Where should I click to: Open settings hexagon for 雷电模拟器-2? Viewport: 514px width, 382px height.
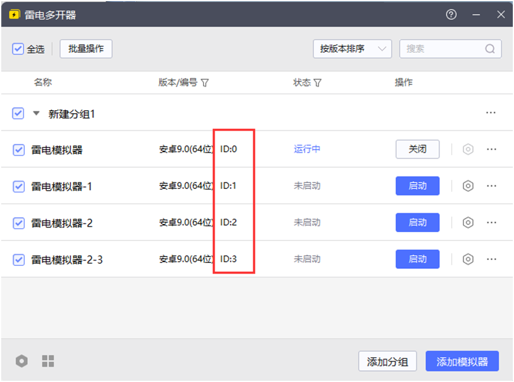tap(468, 223)
